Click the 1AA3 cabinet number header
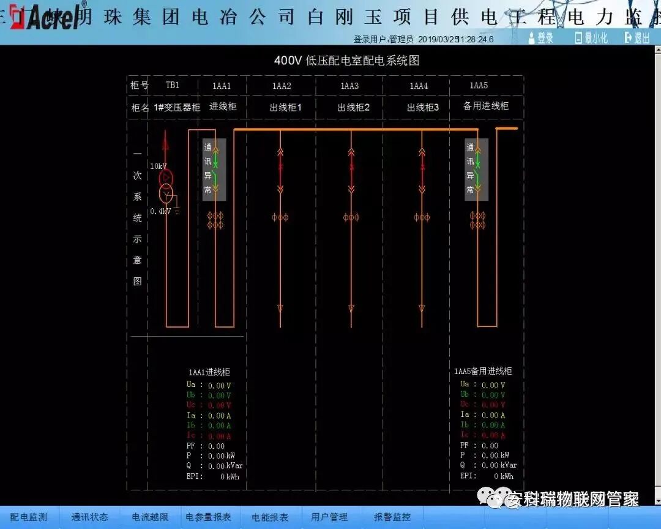This screenshot has height=529, width=661. pyautogui.click(x=349, y=86)
